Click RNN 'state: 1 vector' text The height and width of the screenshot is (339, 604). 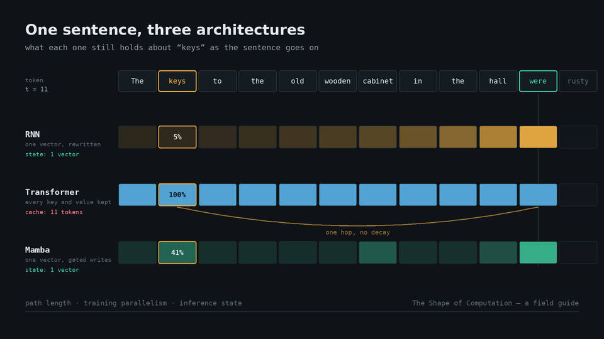pyautogui.click(x=52, y=154)
